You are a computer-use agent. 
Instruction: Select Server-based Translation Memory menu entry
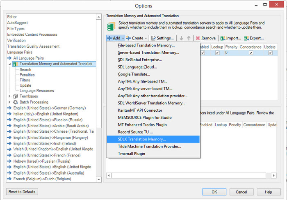pyautogui.click(x=153, y=53)
